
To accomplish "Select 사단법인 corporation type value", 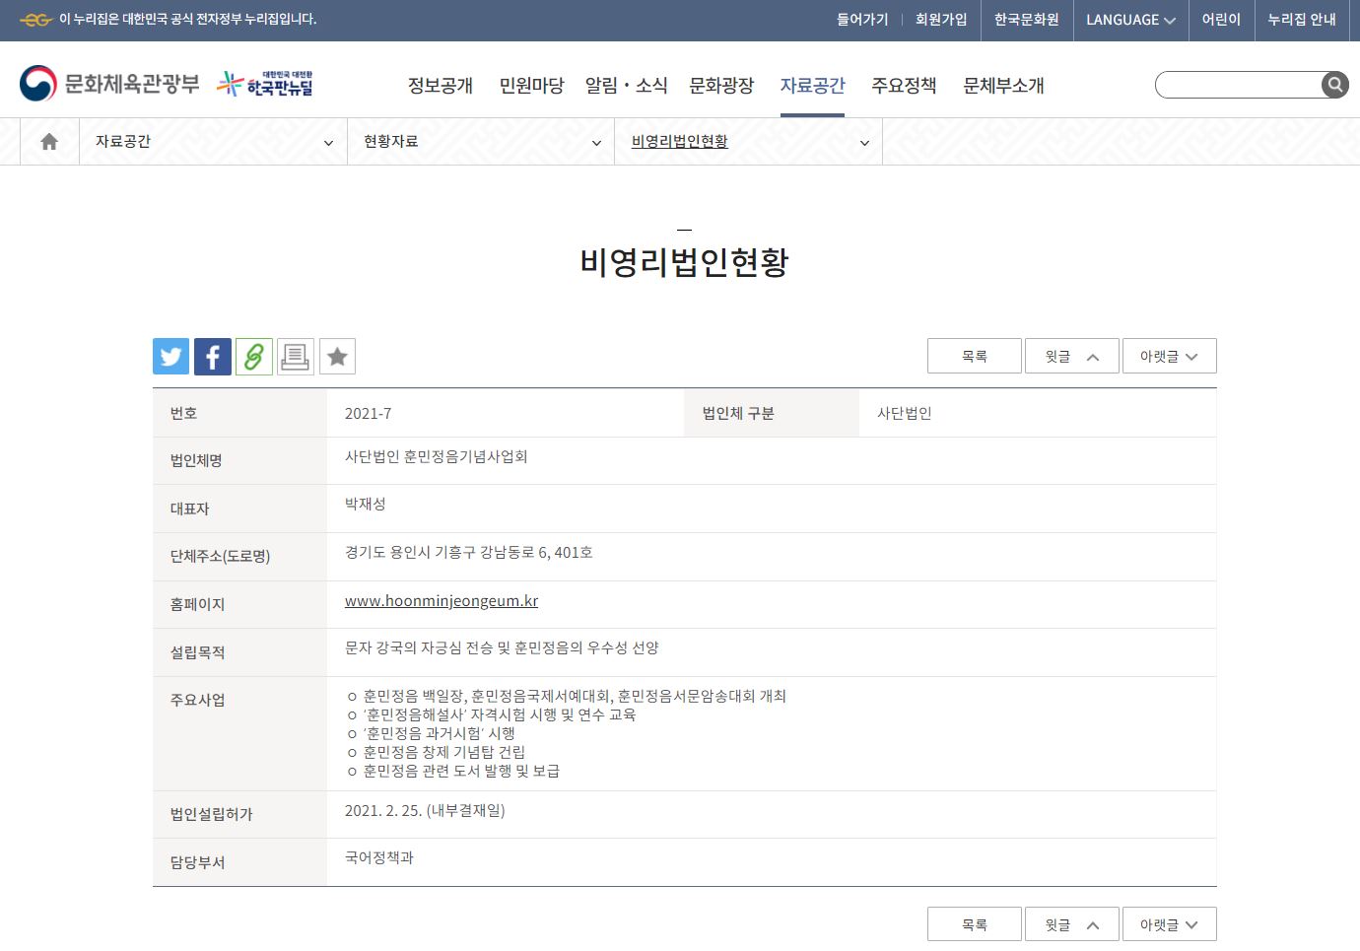I will 904,413.
